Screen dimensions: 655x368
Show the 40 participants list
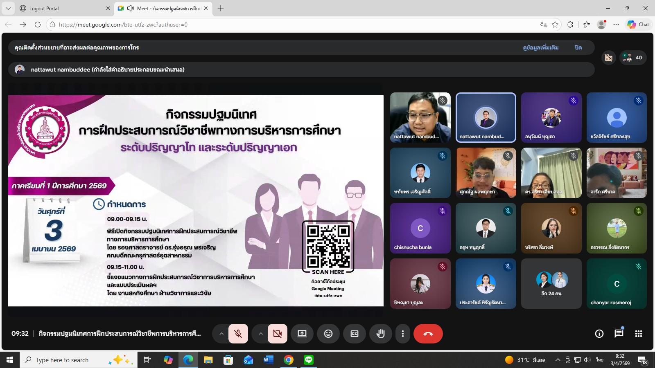point(633,58)
